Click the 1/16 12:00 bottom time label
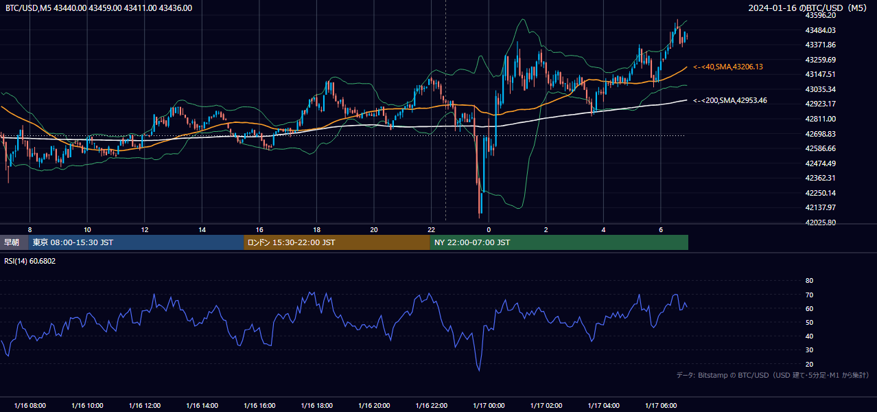Screen dimensions: 877x412 click(145, 406)
